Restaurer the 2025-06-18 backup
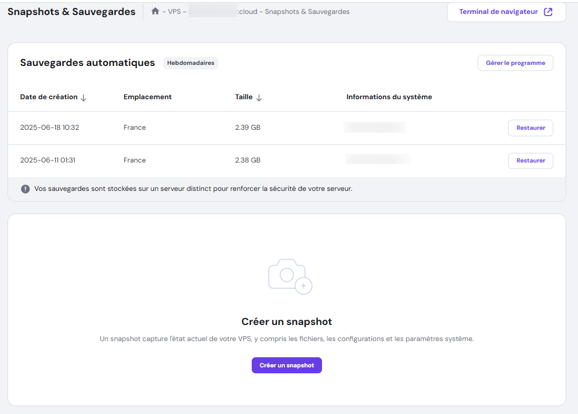The width and height of the screenshot is (578, 414). pyautogui.click(x=530, y=128)
